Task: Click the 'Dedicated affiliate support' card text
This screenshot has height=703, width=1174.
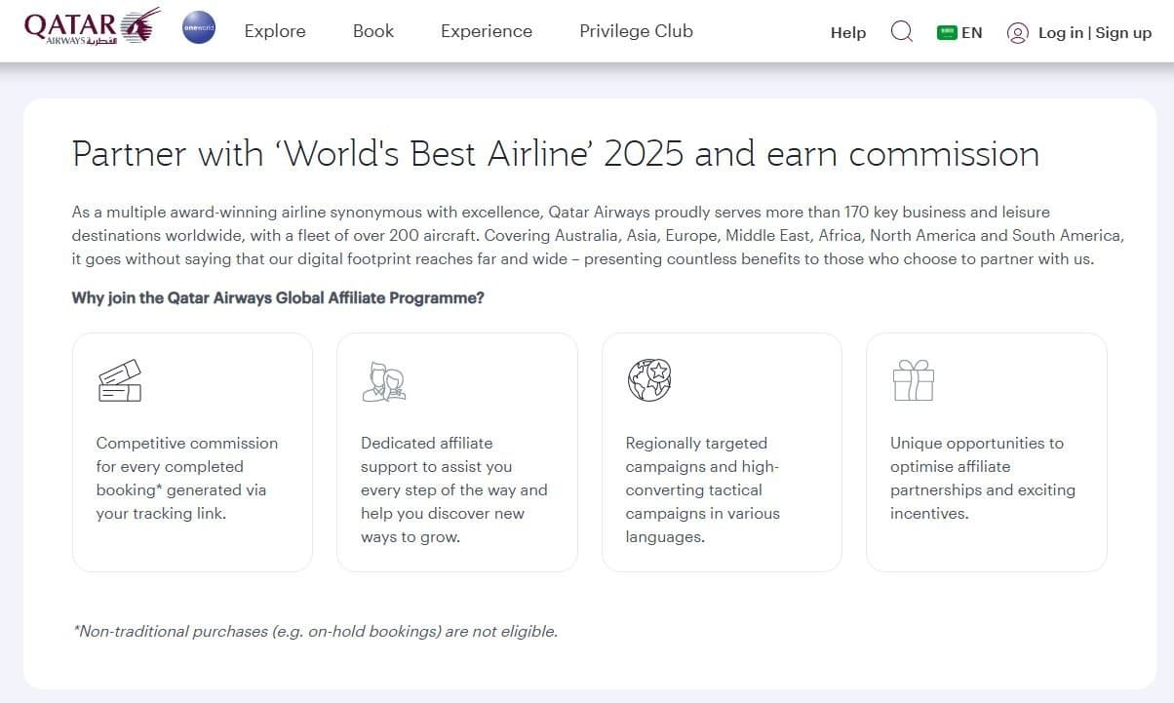Action: (454, 490)
